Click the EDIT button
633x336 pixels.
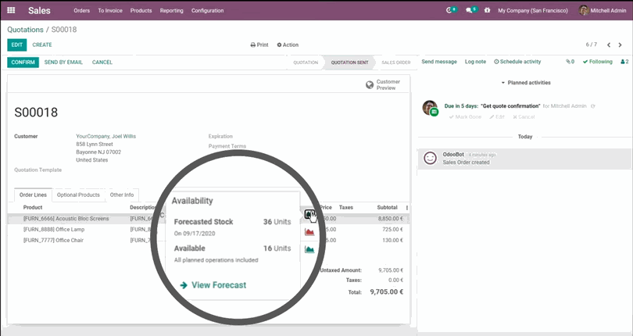point(17,45)
